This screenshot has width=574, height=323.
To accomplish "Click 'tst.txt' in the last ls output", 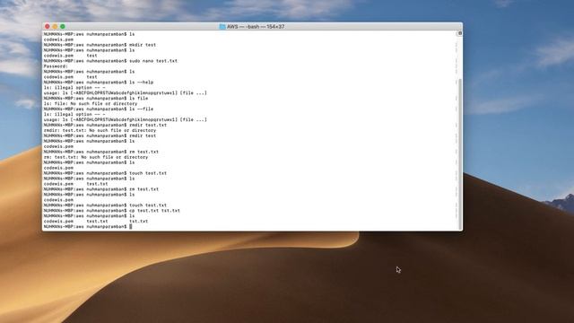I will [x=138, y=222].
